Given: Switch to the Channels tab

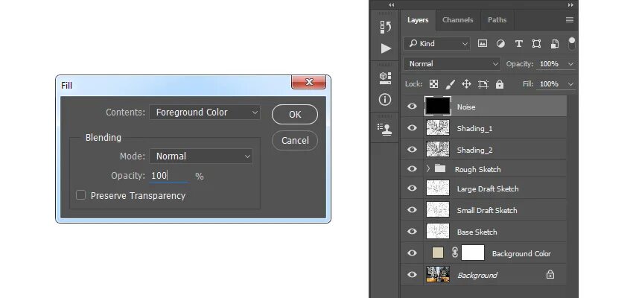Looking at the screenshot, I should pyautogui.click(x=457, y=20).
